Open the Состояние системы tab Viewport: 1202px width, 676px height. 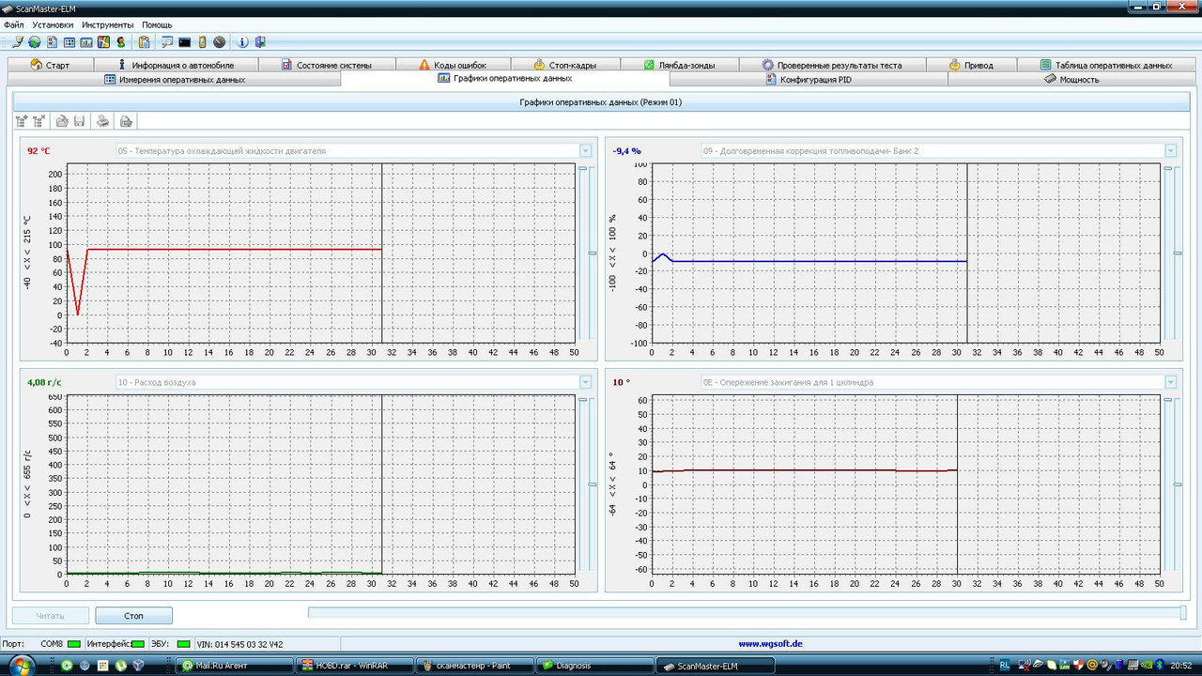click(326, 65)
